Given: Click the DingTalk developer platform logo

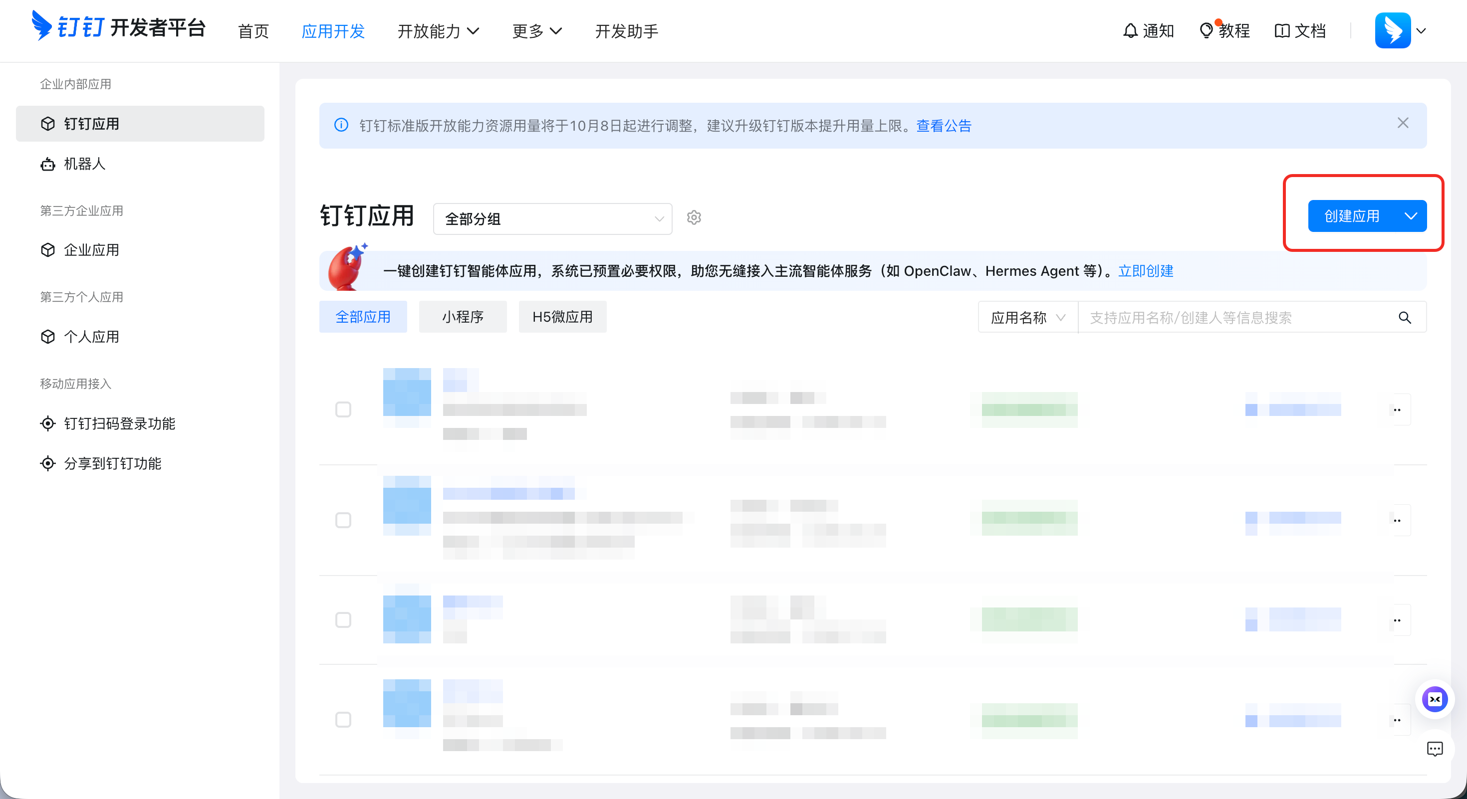Looking at the screenshot, I should point(118,27).
